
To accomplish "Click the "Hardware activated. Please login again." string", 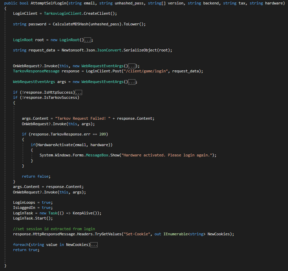I will tap(167, 155).
